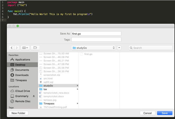This screenshot has width=175, height=119.
Task: Click the Applications icon in sidebar
Action: click(12, 60)
